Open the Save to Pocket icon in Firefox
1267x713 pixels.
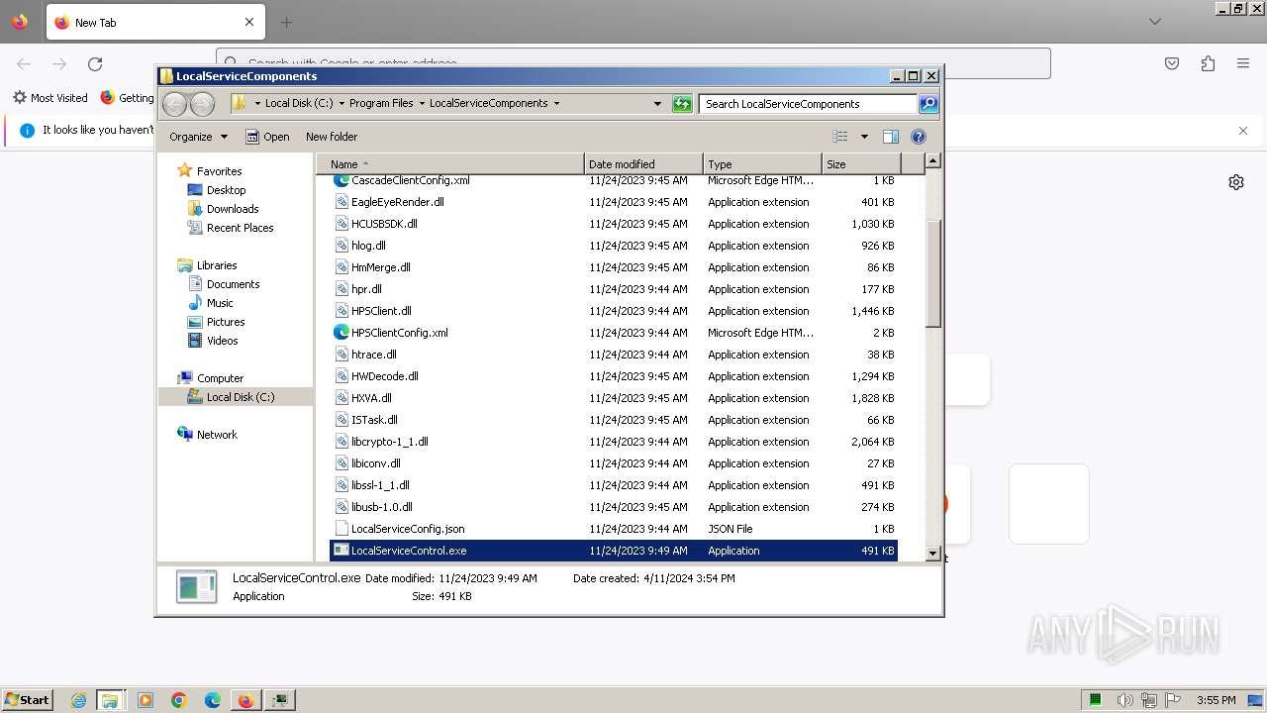point(1172,63)
